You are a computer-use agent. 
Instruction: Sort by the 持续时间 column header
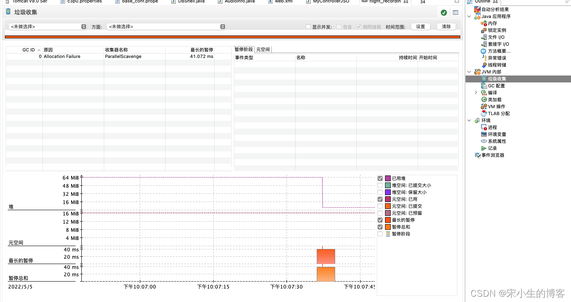coord(387,58)
